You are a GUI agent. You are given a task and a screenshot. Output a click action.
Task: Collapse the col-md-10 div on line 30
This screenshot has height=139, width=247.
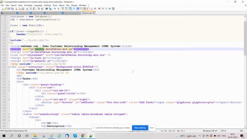tap(9, 91)
